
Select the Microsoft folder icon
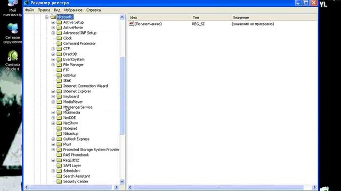coord(53,17)
